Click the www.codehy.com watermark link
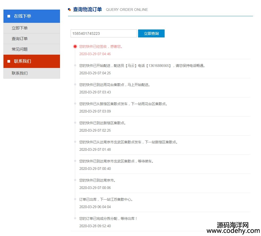 (233, 231)
